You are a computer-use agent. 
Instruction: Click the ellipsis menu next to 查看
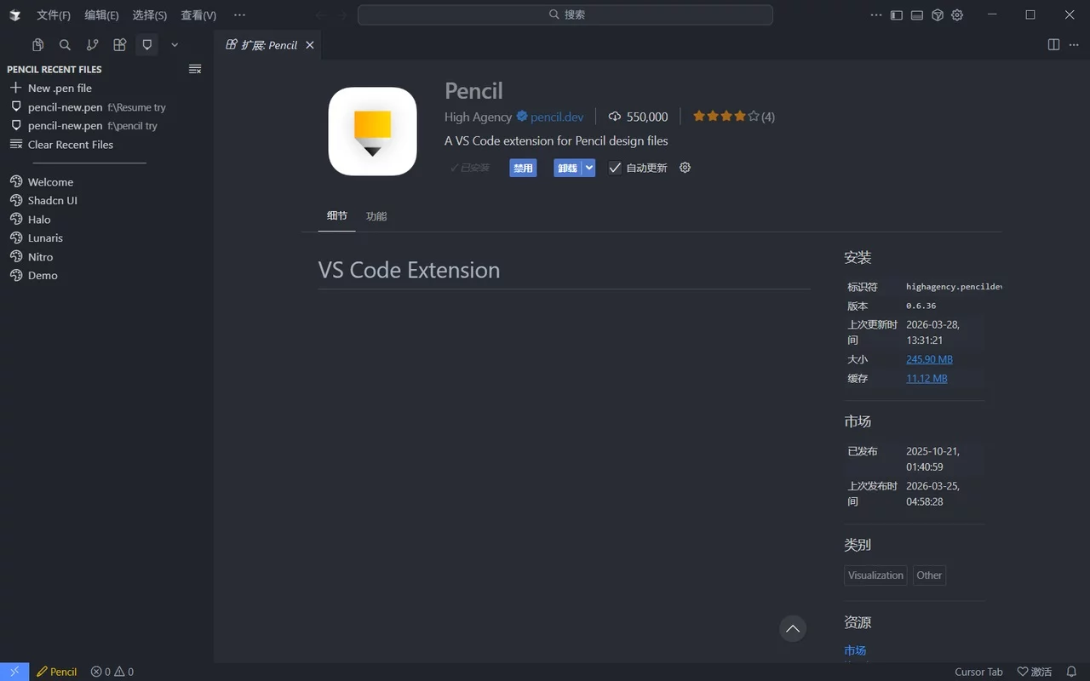coord(239,14)
